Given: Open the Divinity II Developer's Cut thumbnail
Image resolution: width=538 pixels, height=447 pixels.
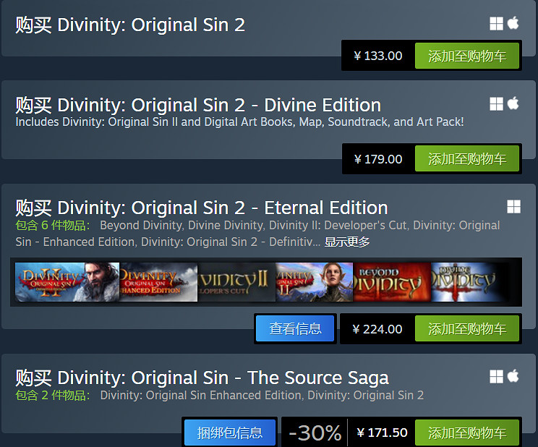Looking at the screenshot, I should (x=236, y=282).
